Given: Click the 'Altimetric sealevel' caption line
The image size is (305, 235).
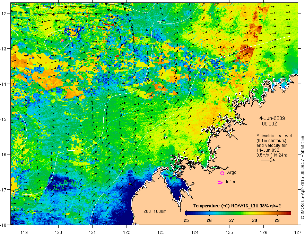Looking at the screenshot, I should pyautogui.click(x=274, y=136).
